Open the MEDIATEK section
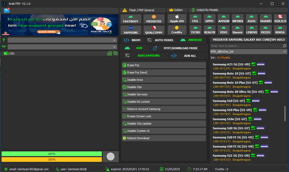Viewport: 289px width, 172px height. pyautogui.click(x=154, y=19)
